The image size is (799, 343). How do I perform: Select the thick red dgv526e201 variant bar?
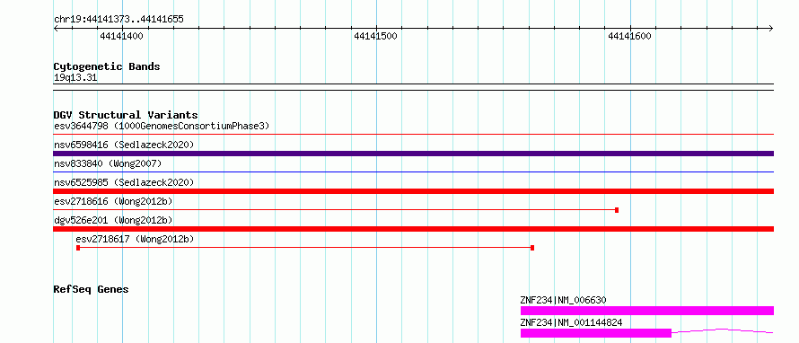point(414,229)
